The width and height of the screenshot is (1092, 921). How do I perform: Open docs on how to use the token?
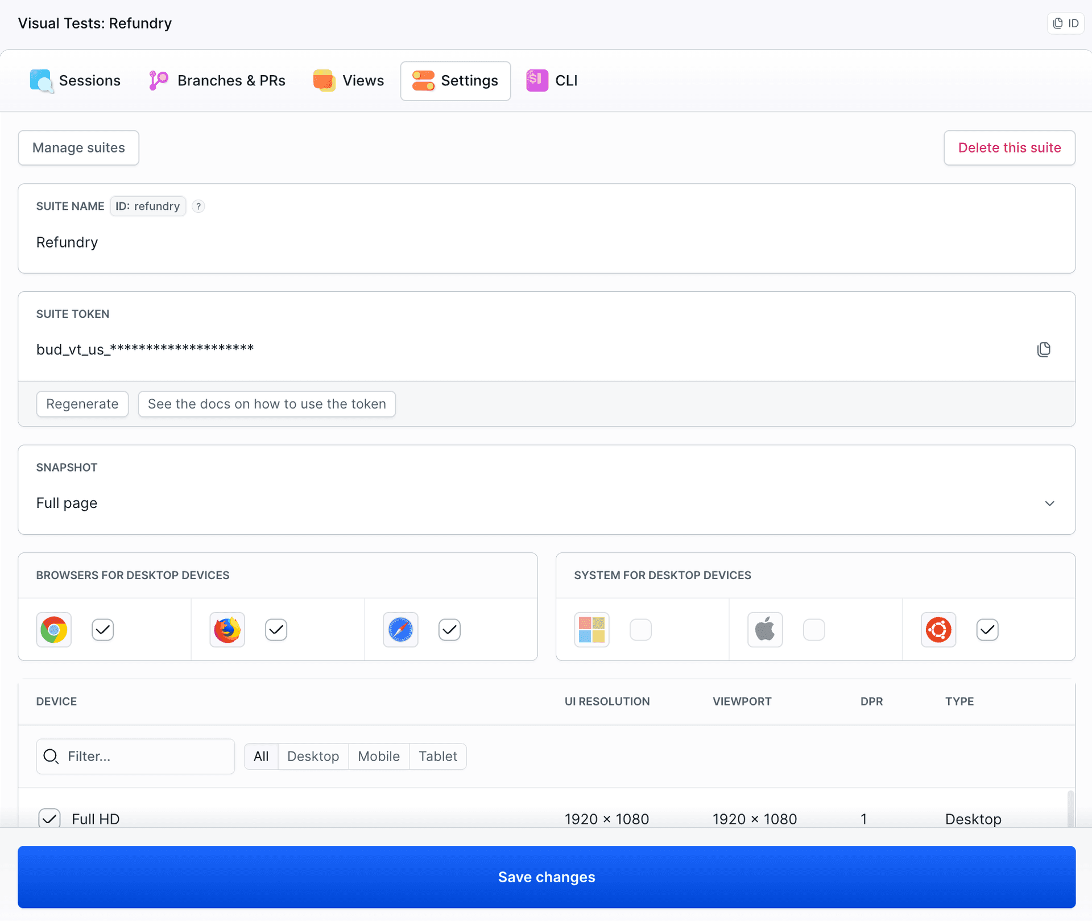point(267,404)
